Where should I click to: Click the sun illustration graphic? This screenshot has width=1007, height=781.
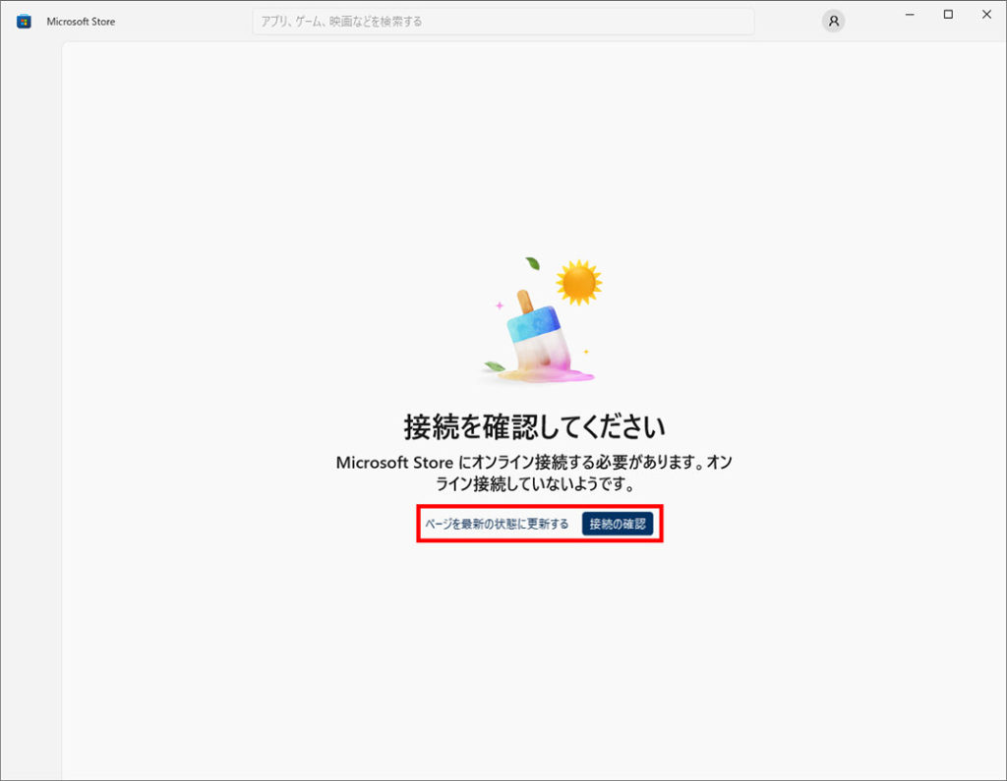pos(578,283)
